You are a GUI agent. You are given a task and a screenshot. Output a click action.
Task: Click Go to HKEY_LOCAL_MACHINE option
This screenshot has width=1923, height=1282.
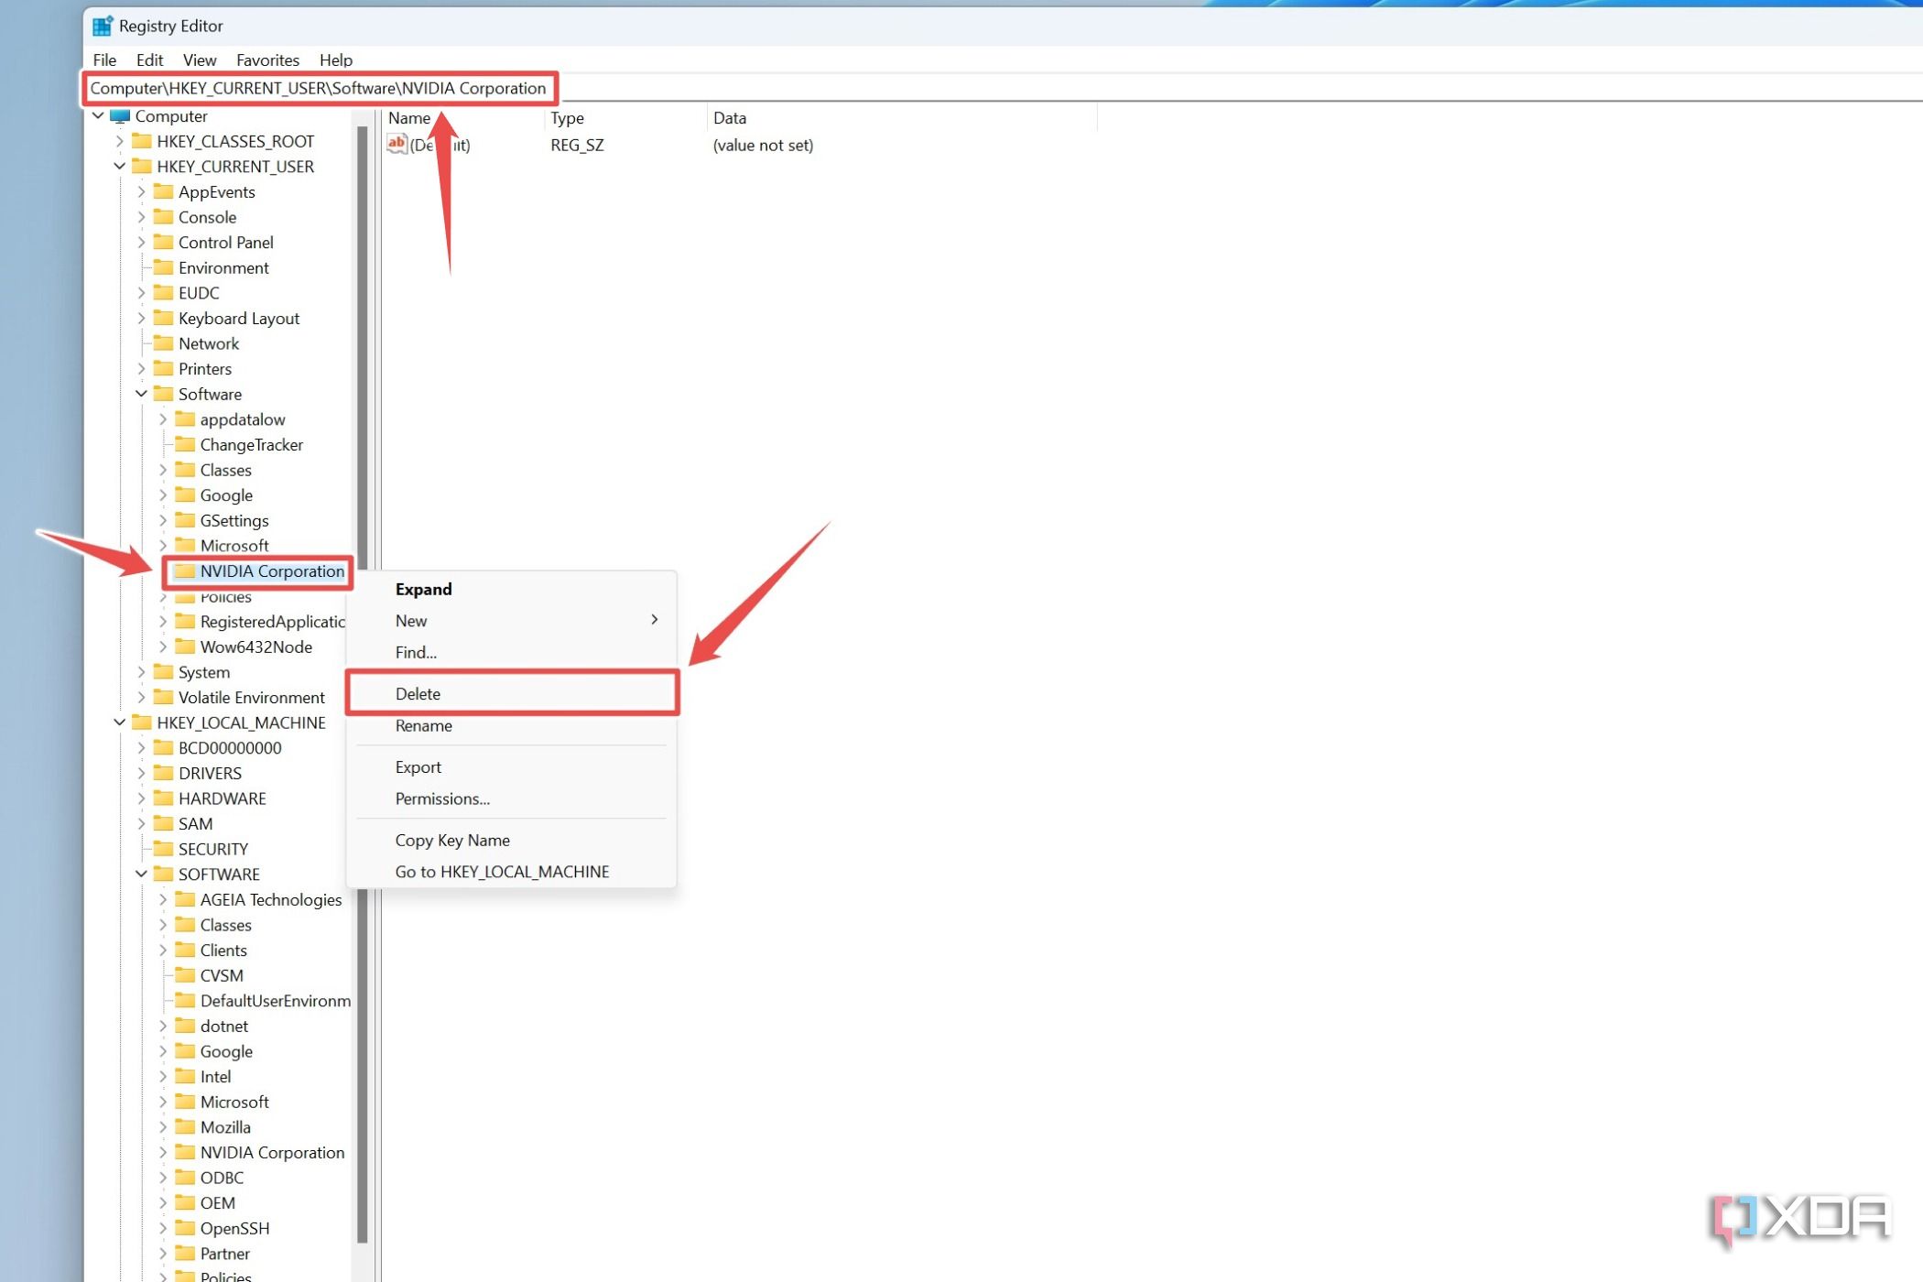pyautogui.click(x=501, y=871)
